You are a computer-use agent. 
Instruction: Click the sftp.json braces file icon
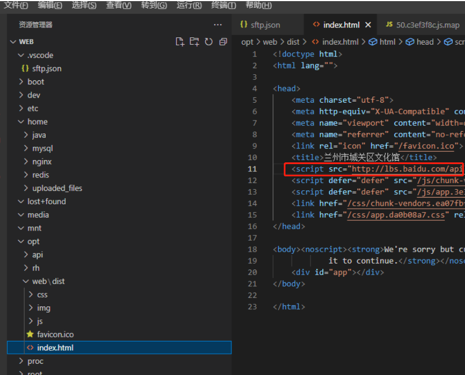tap(25, 69)
